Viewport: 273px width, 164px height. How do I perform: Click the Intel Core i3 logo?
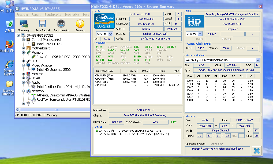104,21
